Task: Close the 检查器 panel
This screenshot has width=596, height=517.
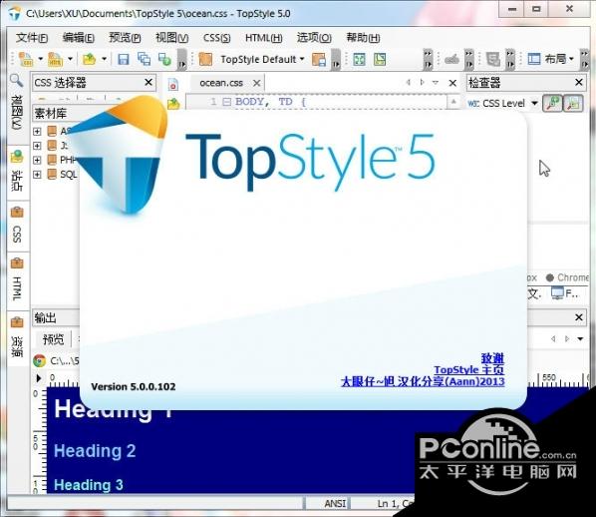Action: pos(579,82)
